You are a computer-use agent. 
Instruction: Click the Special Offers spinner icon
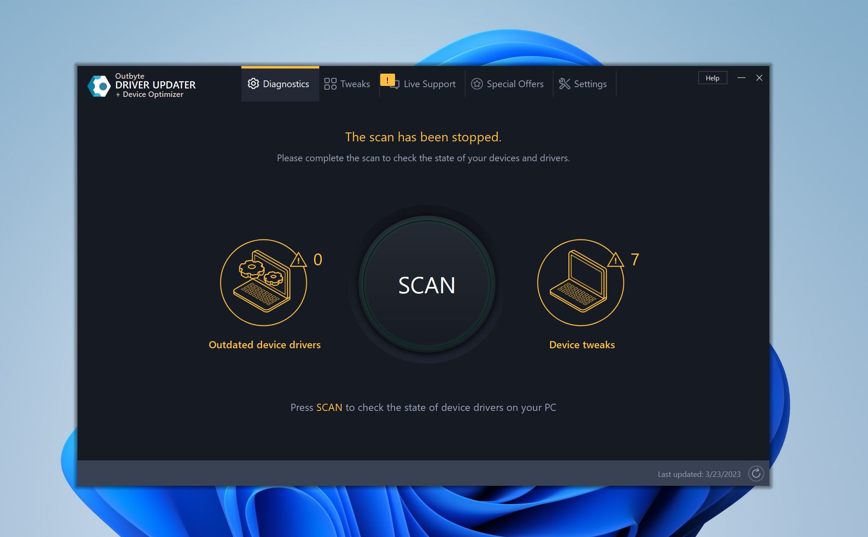pyautogui.click(x=476, y=84)
